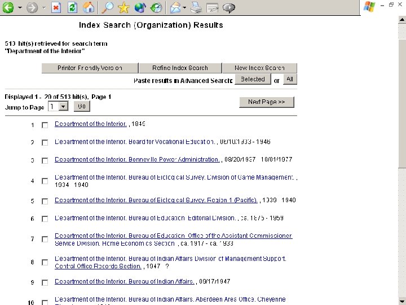
Task: Click Printer Friendly Version button
Action: click(x=90, y=68)
